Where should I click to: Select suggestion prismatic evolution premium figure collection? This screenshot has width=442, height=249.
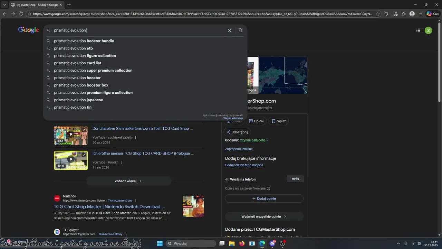point(145,93)
